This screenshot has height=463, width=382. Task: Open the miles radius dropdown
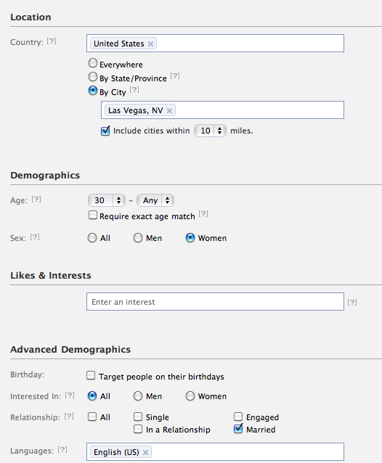click(210, 131)
